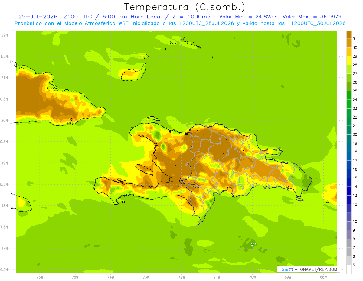Select the date '29-Jul-2026' in the header
Image resolution: width=363 pixels, height=281 pixels.
[x=38, y=17]
